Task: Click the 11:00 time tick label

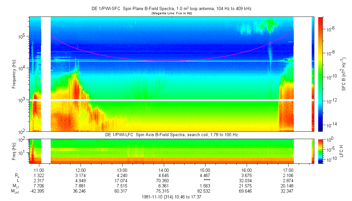Action: coord(39,170)
